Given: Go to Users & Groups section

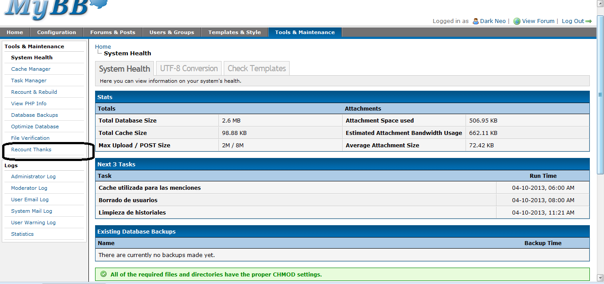Looking at the screenshot, I should 172,32.
